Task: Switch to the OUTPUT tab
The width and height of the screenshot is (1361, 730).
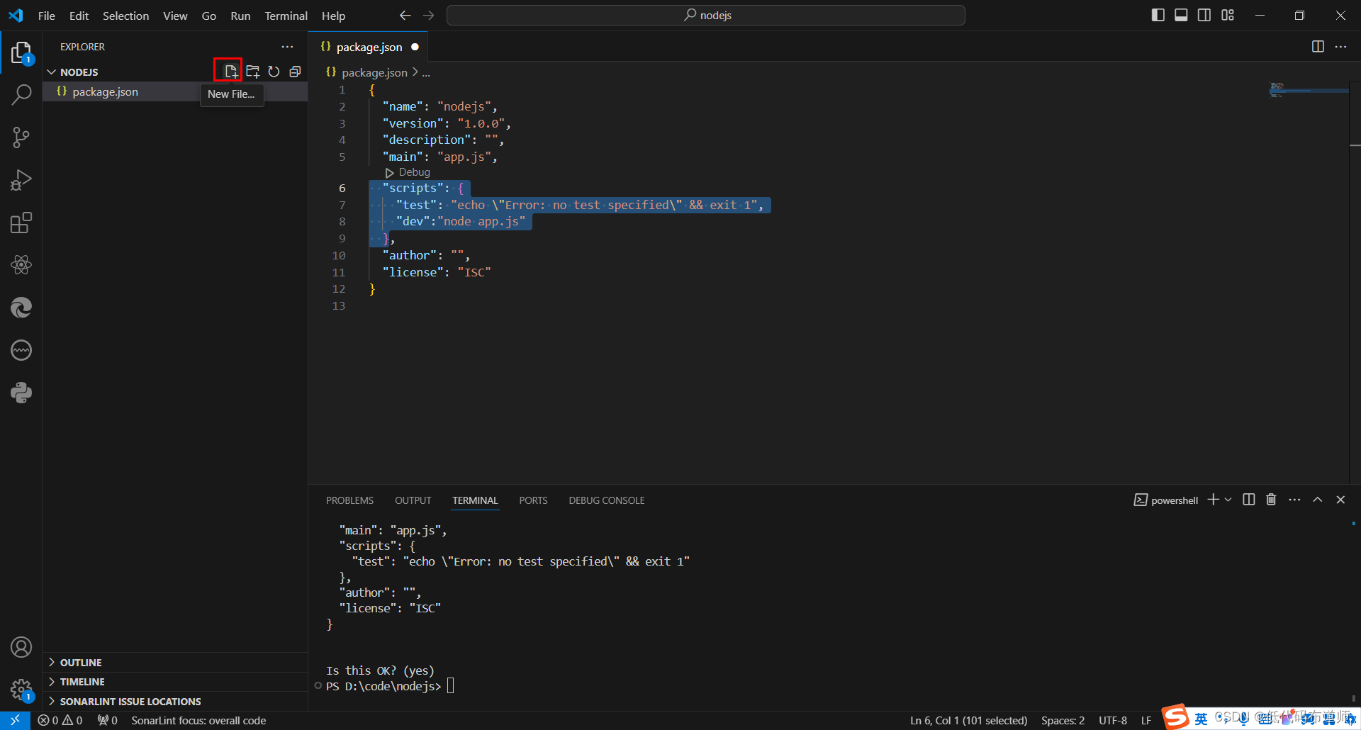Action: tap(413, 500)
